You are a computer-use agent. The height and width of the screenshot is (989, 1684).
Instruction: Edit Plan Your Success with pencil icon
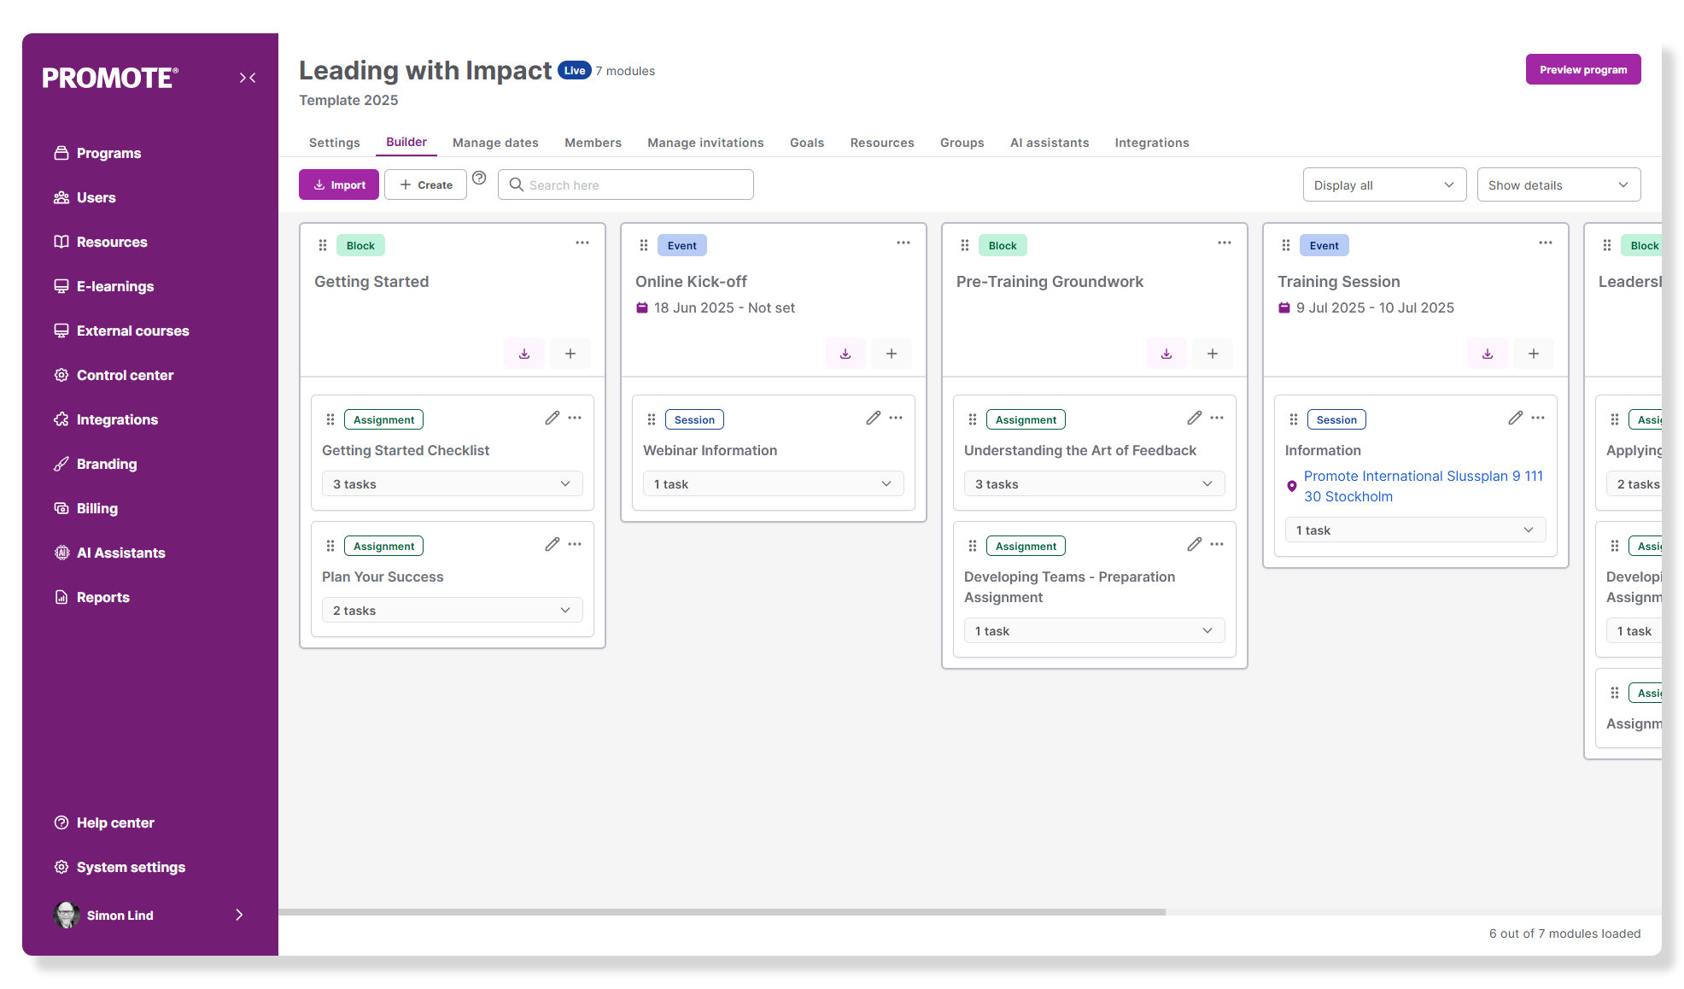(553, 544)
